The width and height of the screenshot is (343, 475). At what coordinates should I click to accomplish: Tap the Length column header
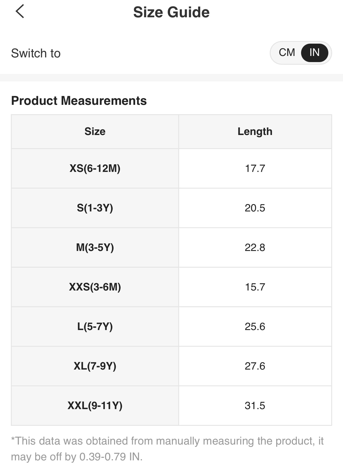point(255,131)
